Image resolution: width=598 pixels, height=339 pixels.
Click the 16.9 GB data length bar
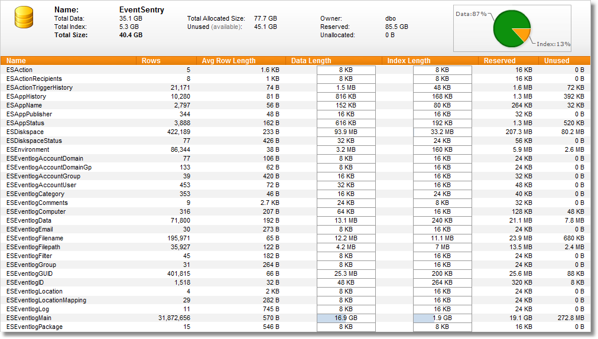pos(346,318)
